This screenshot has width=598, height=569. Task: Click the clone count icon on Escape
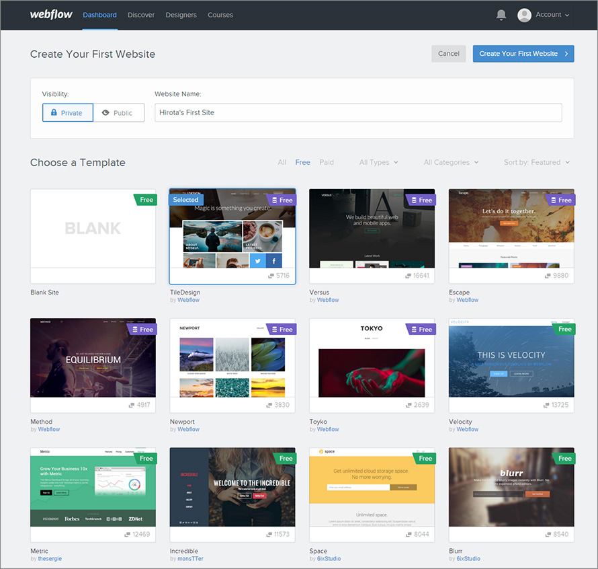[548, 276]
